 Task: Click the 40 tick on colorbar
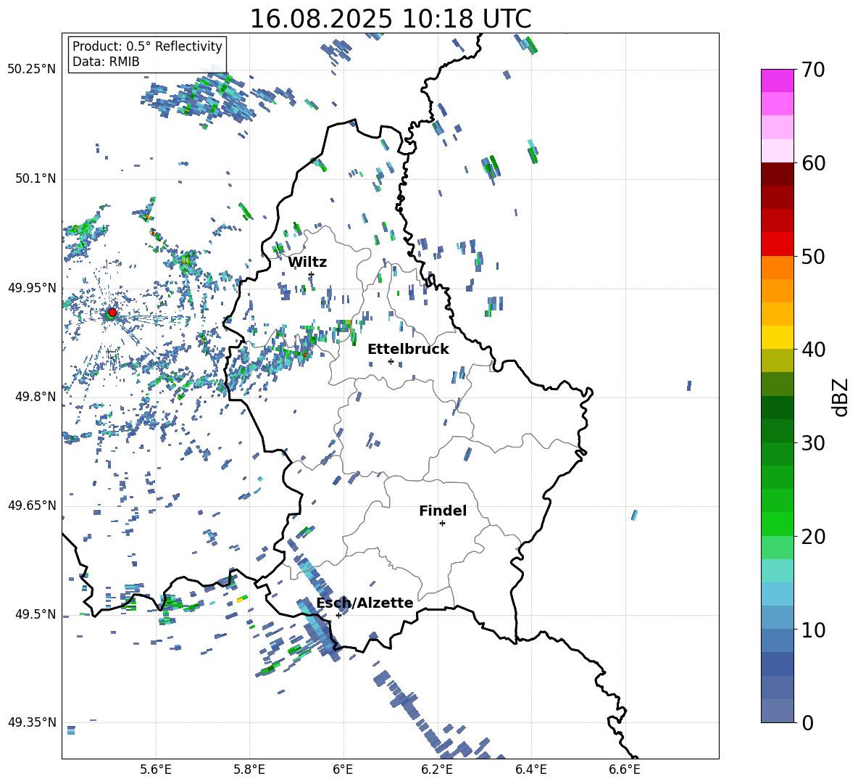tap(813, 350)
